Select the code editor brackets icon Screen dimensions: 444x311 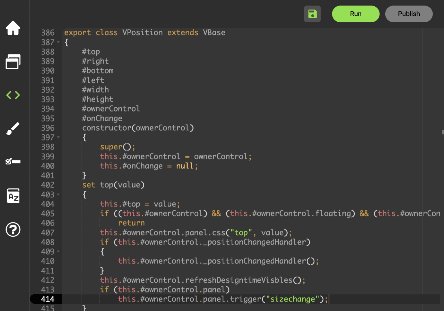coord(13,95)
